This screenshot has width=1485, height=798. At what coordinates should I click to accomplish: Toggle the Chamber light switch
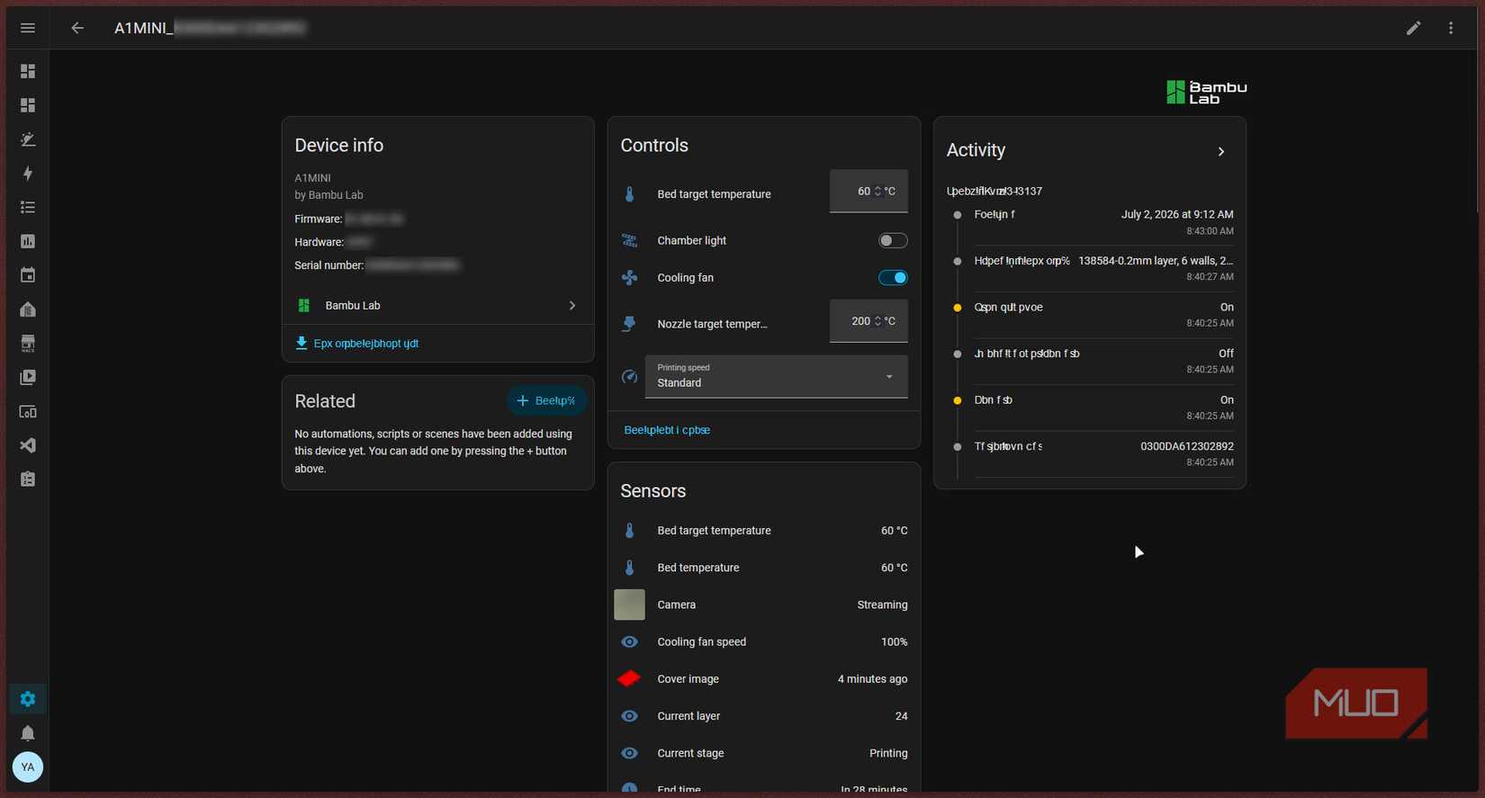pyautogui.click(x=893, y=240)
